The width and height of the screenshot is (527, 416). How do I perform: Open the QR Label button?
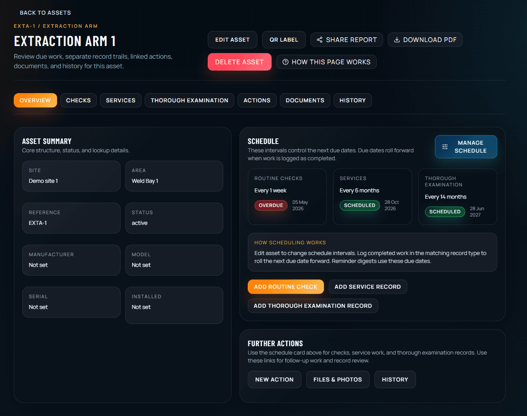pyautogui.click(x=284, y=40)
